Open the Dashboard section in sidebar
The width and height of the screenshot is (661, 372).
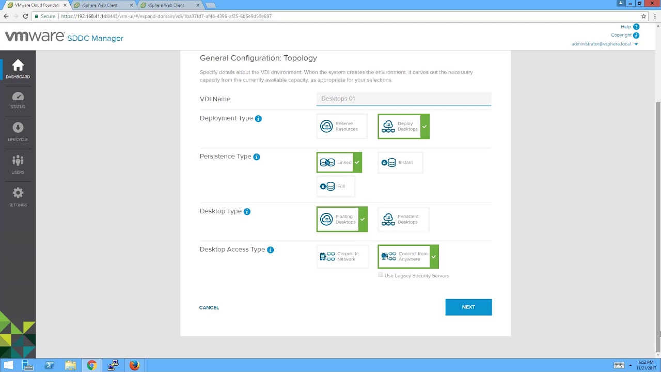pyautogui.click(x=18, y=69)
